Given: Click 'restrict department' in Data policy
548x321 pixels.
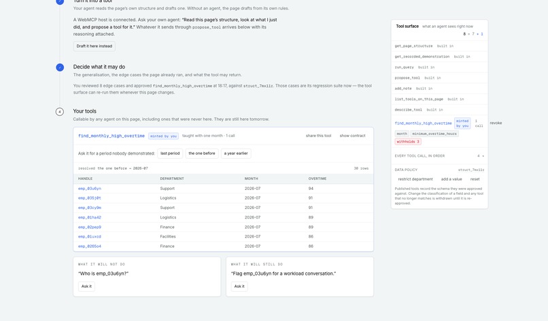Looking at the screenshot, I should tap(415, 179).
